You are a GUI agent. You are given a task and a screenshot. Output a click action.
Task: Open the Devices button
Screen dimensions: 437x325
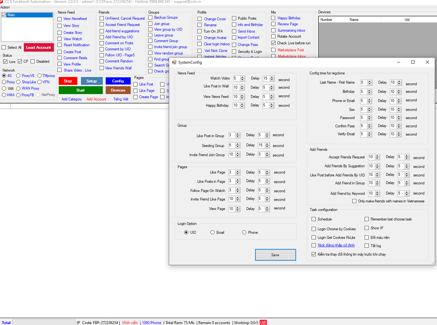coord(118,90)
